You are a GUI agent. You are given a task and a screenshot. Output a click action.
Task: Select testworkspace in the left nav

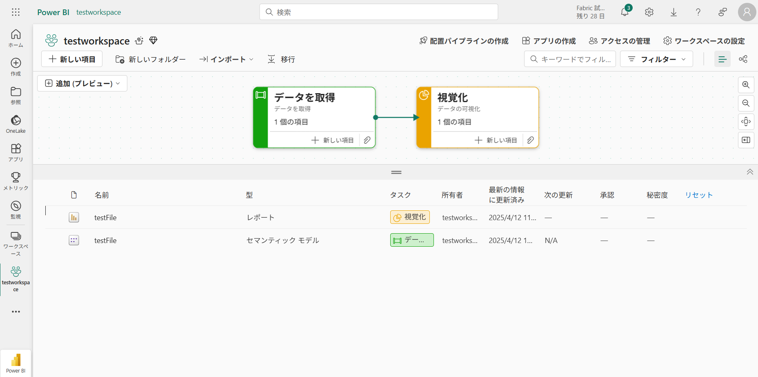[x=16, y=279]
